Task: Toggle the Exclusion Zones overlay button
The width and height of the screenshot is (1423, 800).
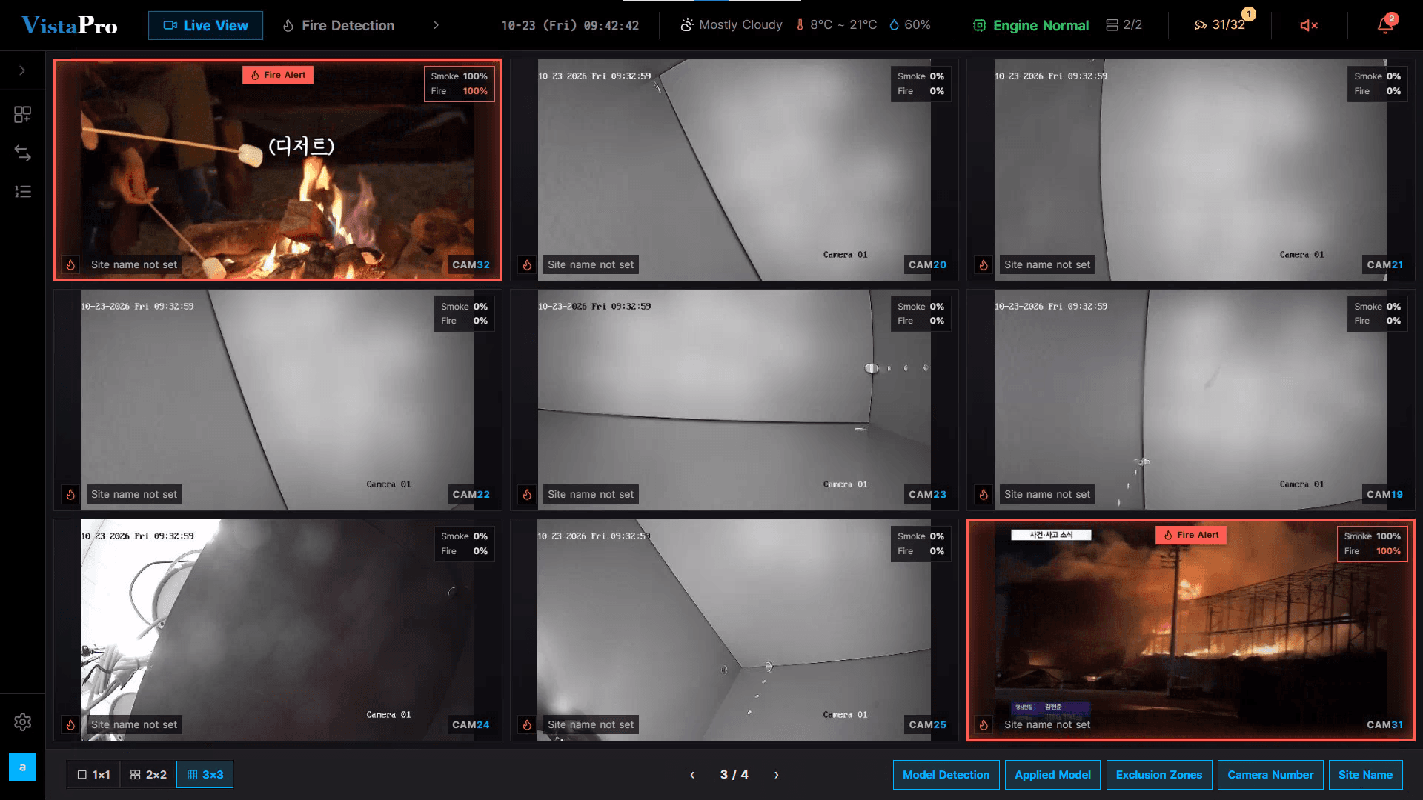Action: [1159, 775]
